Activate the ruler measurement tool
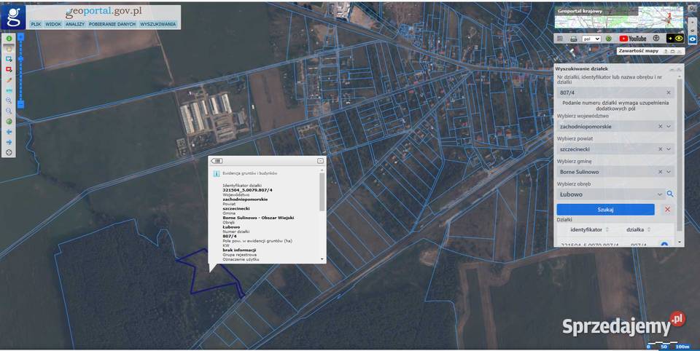The width and height of the screenshot is (700, 351). 9,90
